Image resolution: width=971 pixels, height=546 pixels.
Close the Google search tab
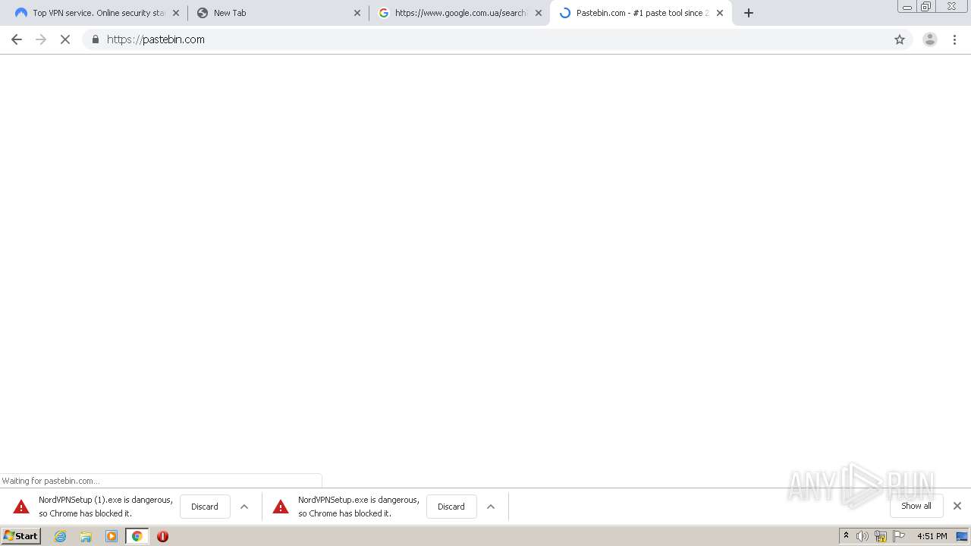click(539, 13)
